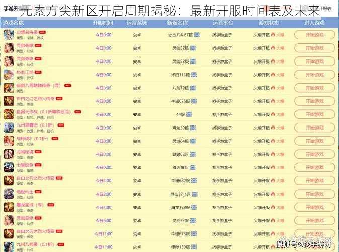The height and width of the screenshot is (252, 339).
Task: Click the 传奇 icon in the 牛逼675服 row
Action: [9, 101]
